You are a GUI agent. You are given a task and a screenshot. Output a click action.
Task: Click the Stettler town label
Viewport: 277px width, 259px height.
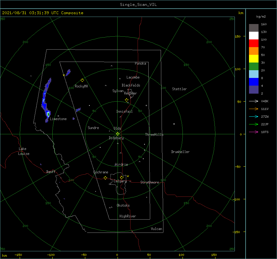tap(179, 89)
